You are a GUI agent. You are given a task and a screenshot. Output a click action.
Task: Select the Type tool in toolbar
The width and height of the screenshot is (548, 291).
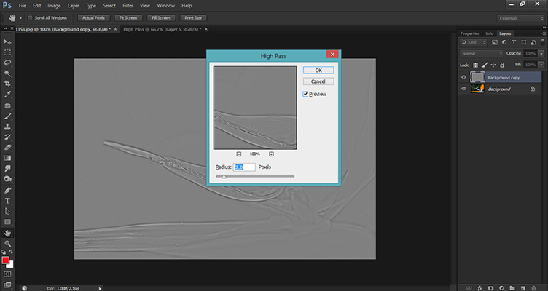click(x=8, y=200)
